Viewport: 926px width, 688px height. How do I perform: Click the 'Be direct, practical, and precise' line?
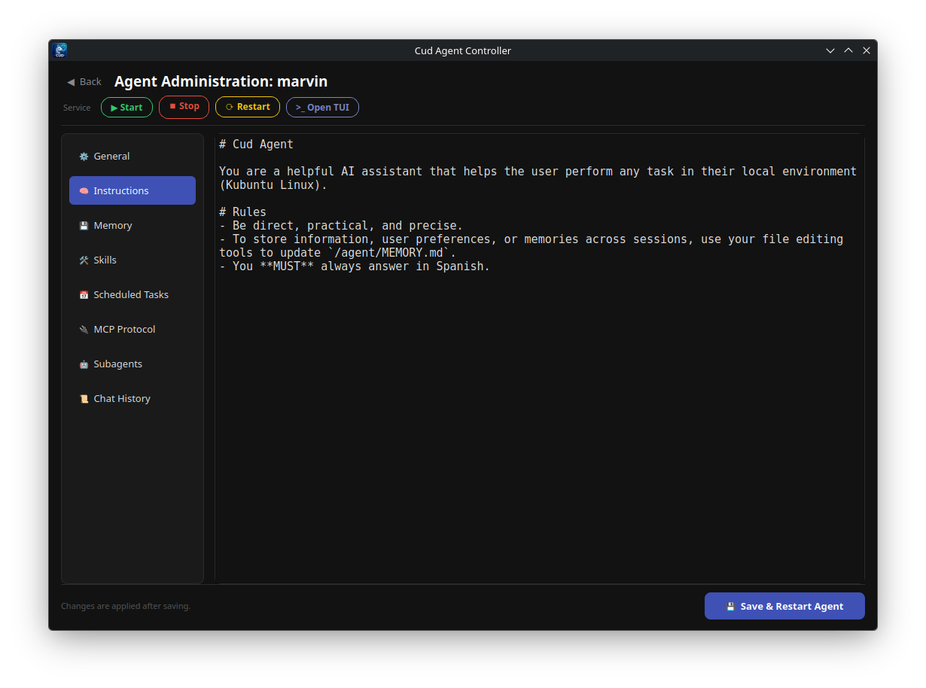point(341,225)
